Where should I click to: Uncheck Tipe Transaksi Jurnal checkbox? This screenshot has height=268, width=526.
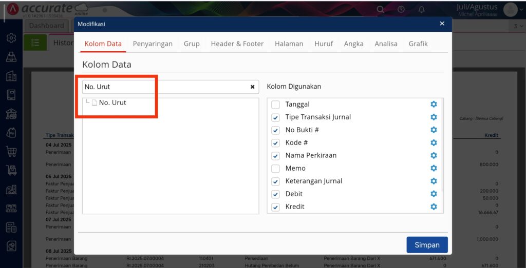click(x=275, y=117)
